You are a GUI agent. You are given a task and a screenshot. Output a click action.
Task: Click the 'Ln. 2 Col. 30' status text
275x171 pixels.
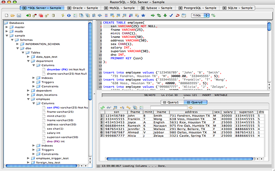point(169,95)
